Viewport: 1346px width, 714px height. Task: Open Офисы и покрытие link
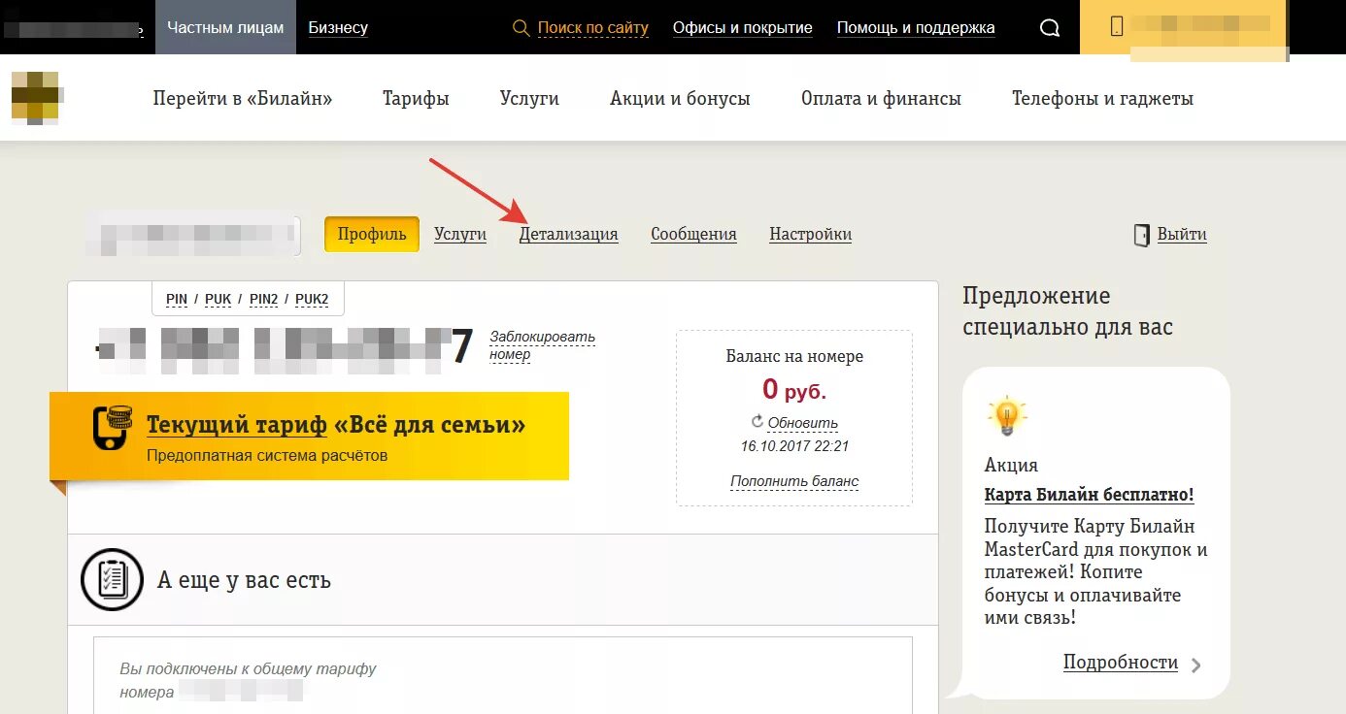tap(743, 28)
